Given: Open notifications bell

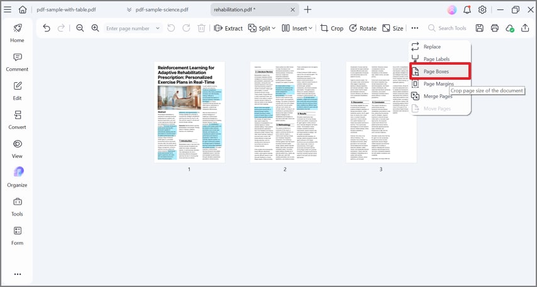Looking at the screenshot, I should 467,9.
